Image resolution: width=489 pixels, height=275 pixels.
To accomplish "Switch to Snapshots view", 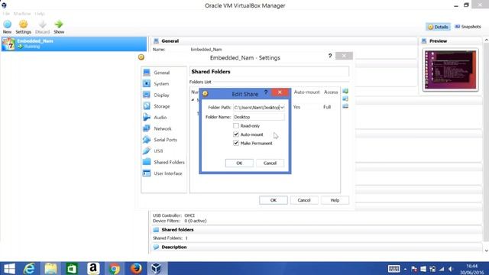I will [468, 27].
